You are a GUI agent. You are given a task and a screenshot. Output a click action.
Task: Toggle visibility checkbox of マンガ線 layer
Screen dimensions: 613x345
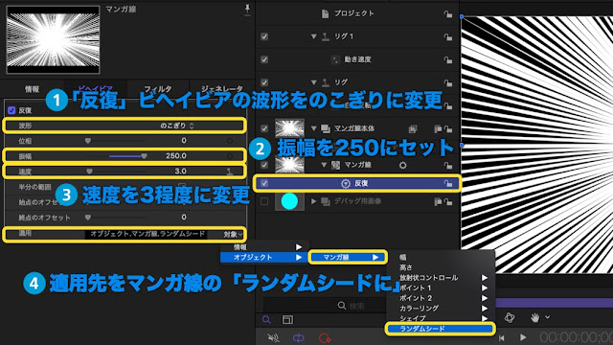click(264, 165)
